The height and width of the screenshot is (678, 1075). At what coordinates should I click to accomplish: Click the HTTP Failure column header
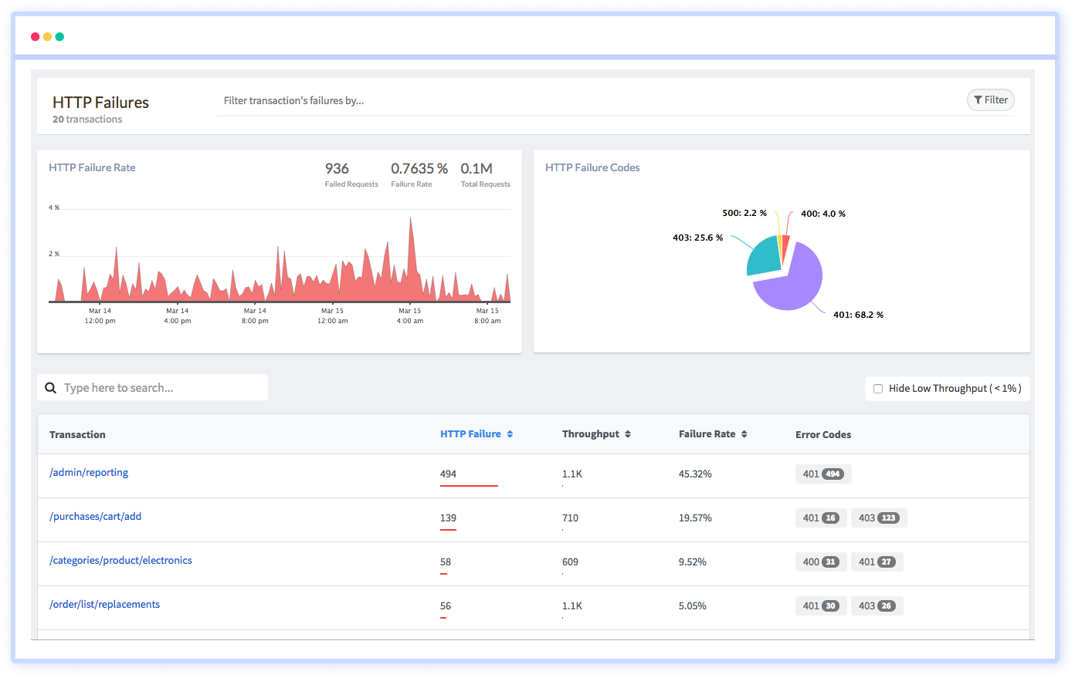(x=470, y=433)
